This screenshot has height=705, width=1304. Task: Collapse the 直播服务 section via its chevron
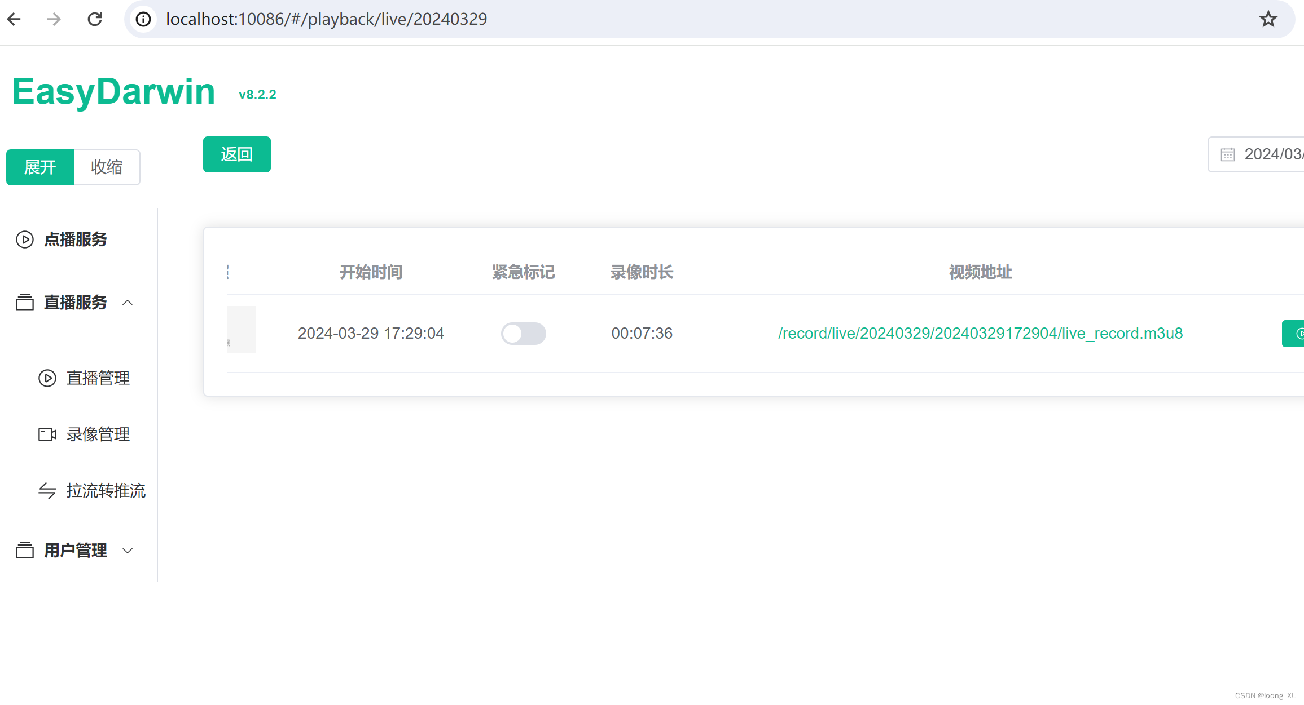click(x=128, y=303)
